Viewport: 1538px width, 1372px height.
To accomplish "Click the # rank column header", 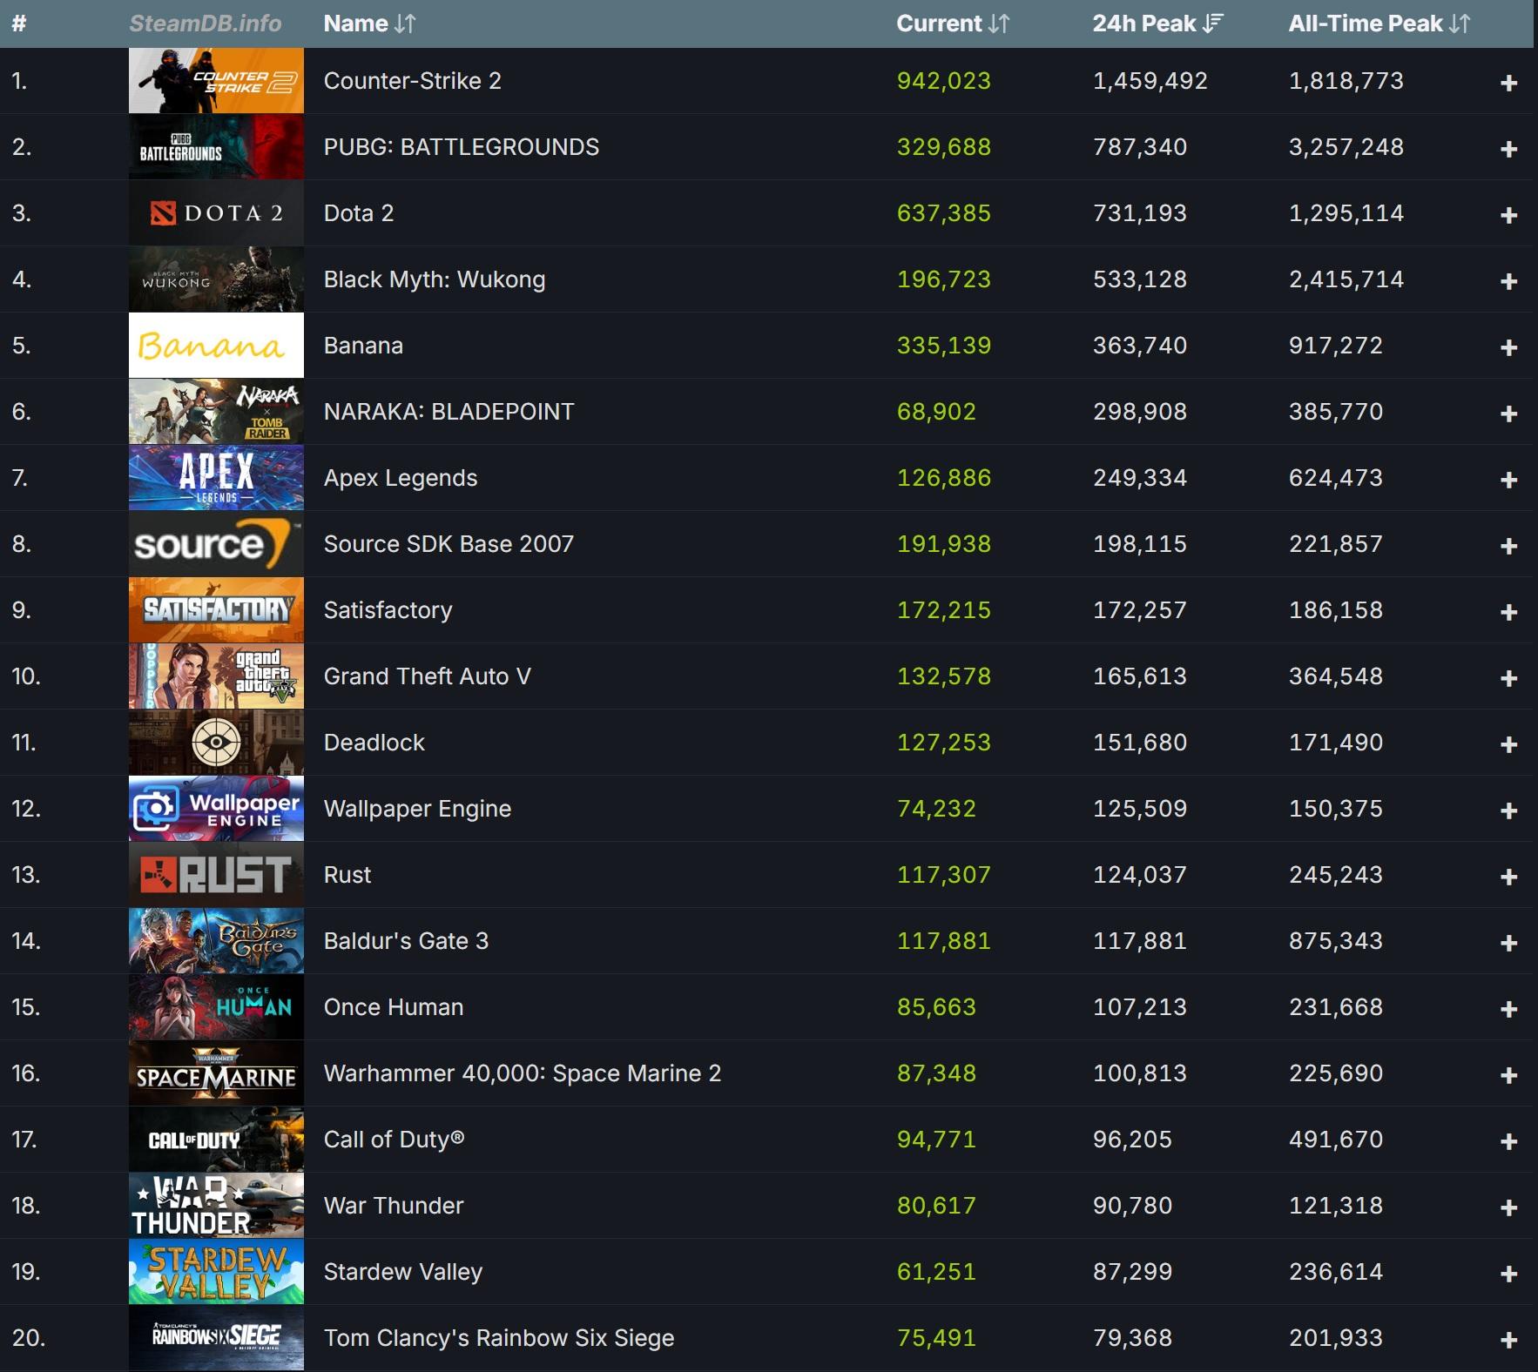I will click(x=19, y=24).
